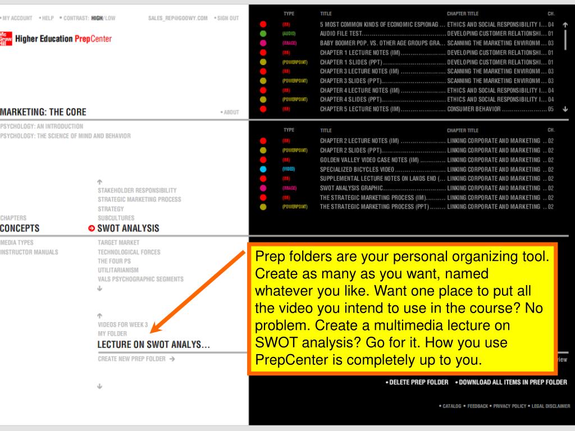Click yellow dot beside Chapter 3 Slides (PPT)
This screenshot has width=575, height=431.
tap(263, 81)
